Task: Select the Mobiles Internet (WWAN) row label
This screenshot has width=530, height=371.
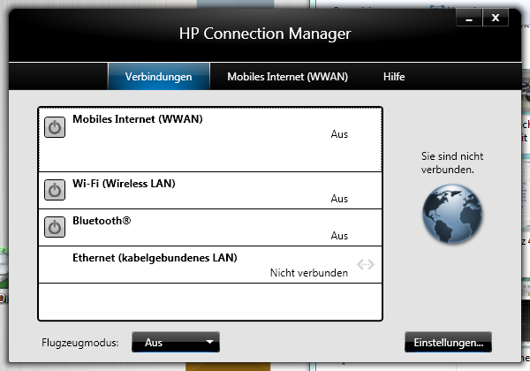Action: click(x=138, y=119)
